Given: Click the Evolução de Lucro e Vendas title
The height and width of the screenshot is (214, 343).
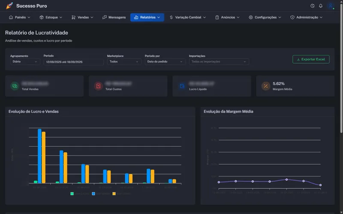Looking at the screenshot, I should (33, 112).
